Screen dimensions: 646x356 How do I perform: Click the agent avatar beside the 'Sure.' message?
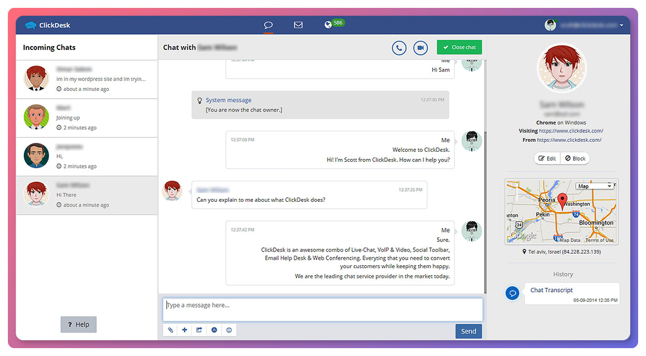pos(472,231)
